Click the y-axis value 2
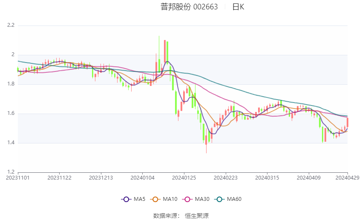Viewport: 362px width, 220px height. click(13, 54)
